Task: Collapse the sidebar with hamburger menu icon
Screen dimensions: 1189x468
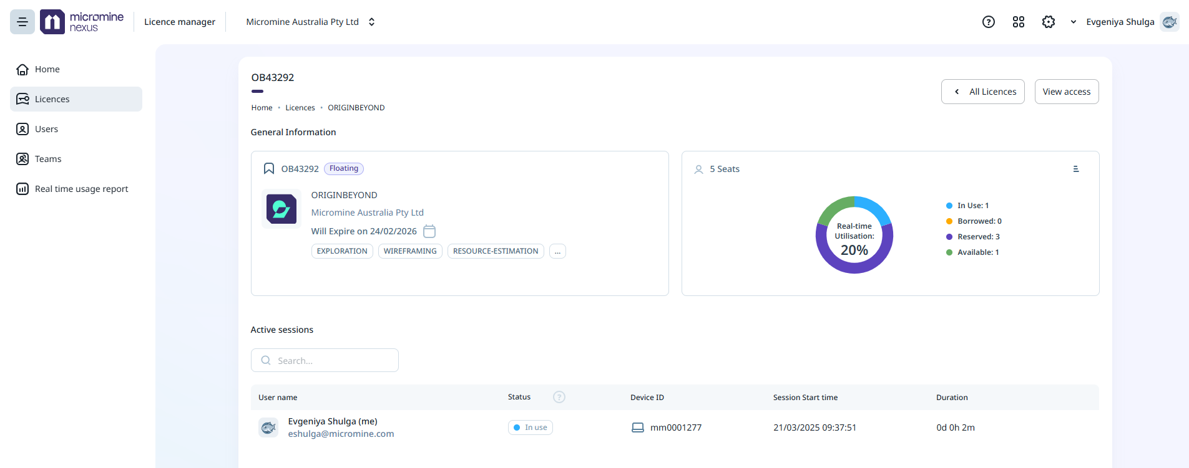Action: (x=22, y=22)
